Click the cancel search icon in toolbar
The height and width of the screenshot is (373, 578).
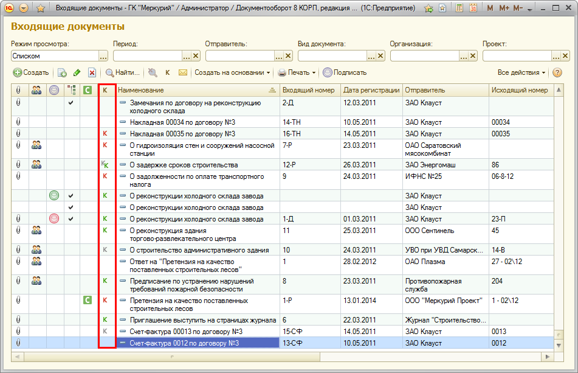152,72
